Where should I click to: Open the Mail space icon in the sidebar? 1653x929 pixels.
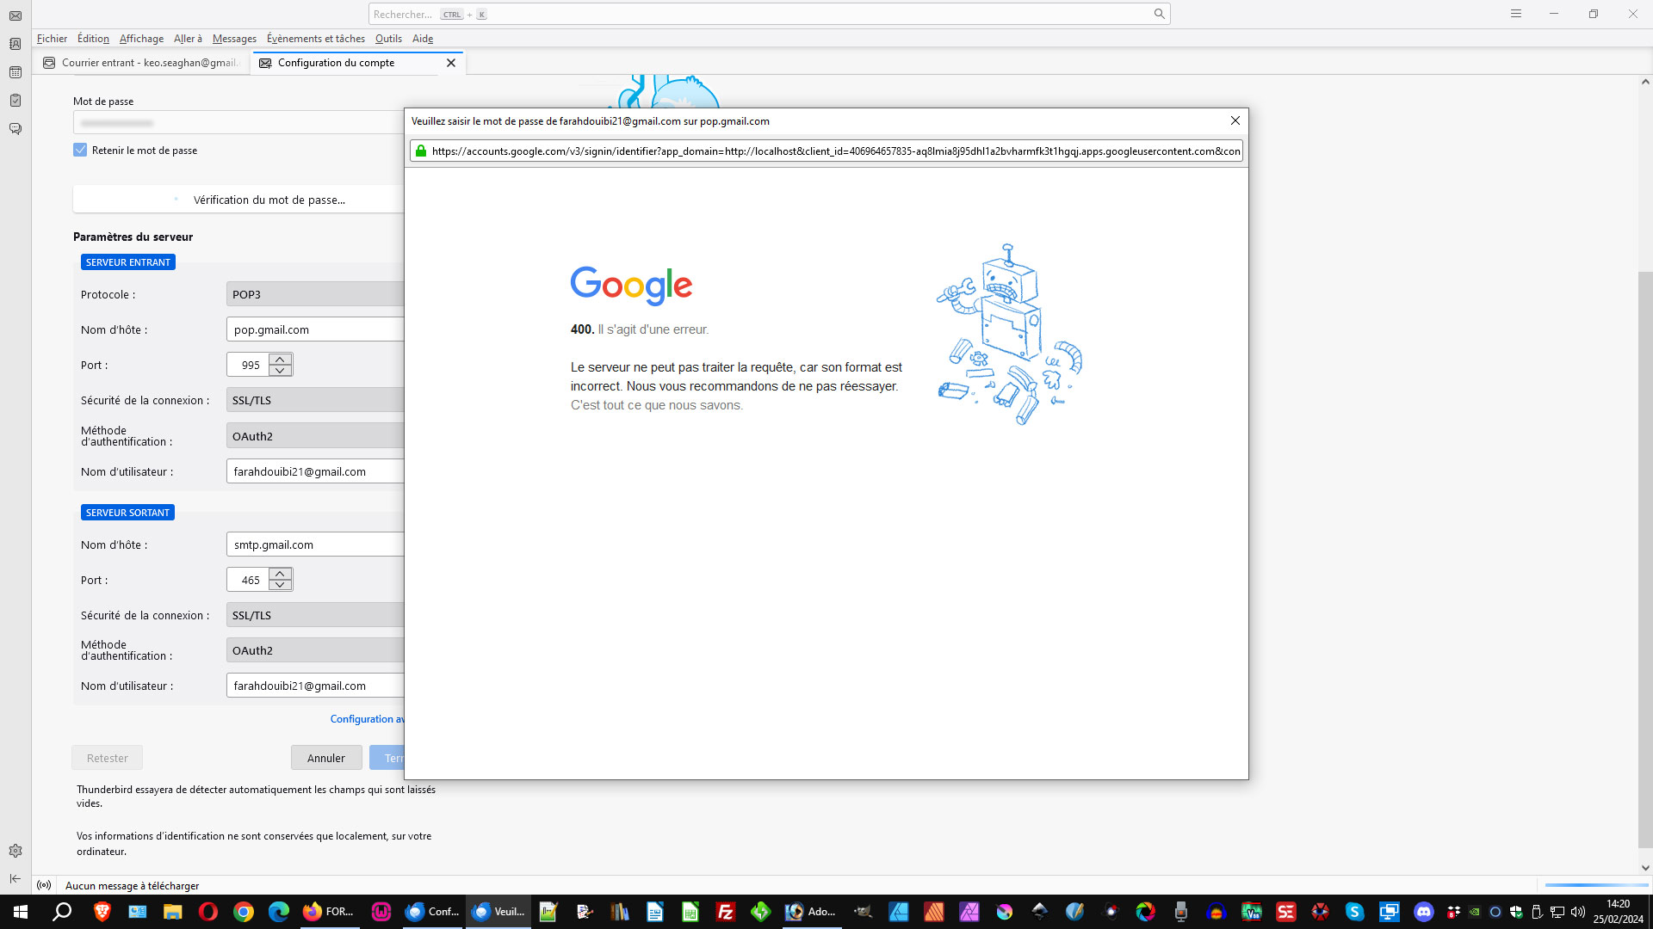pyautogui.click(x=15, y=15)
